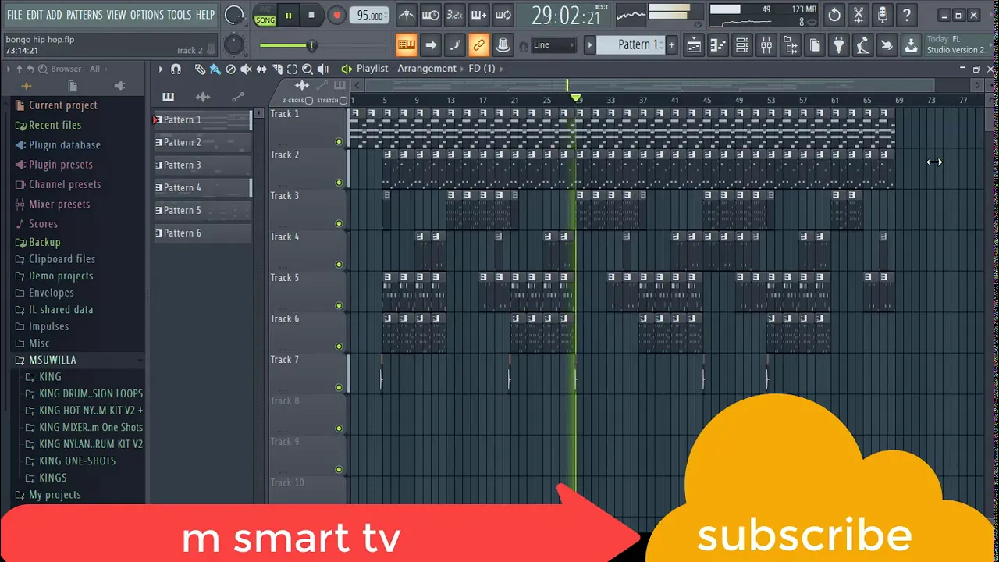
Task: Stop playback with the stop button
Action: (311, 16)
